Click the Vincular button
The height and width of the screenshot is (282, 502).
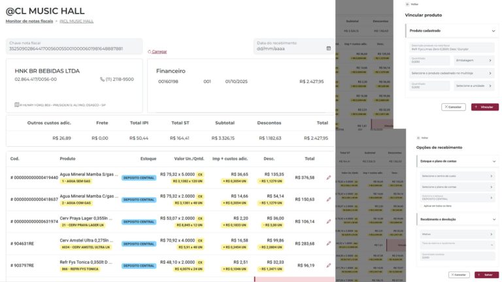pyautogui.click(x=485, y=107)
